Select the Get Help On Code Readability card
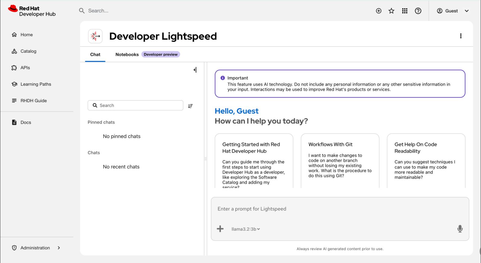Image resolution: width=481 pixels, height=263 pixels. 426,161
